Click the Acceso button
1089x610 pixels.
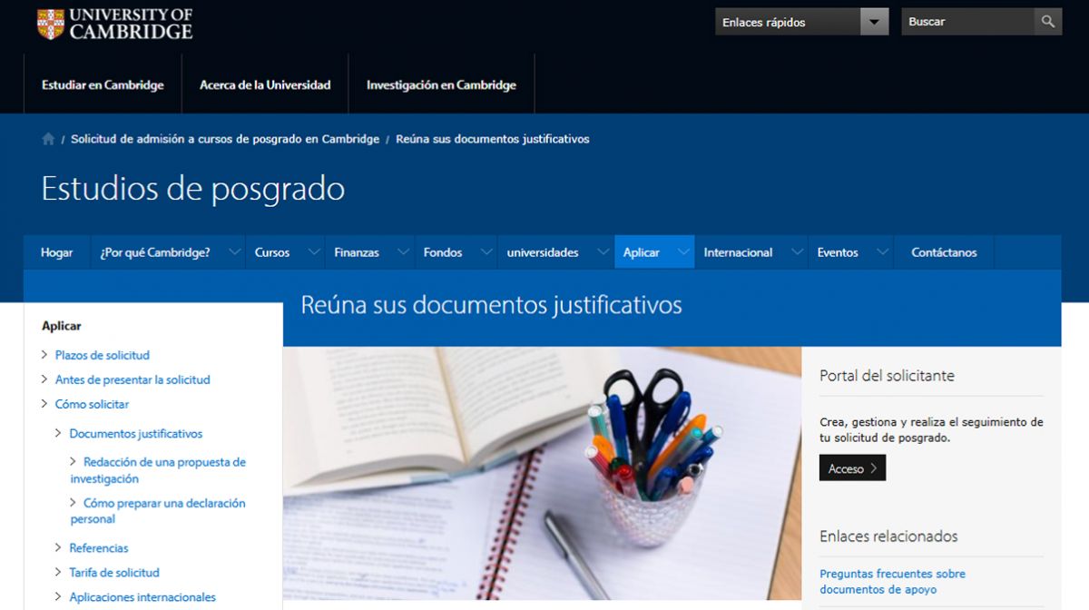(852, 468)
